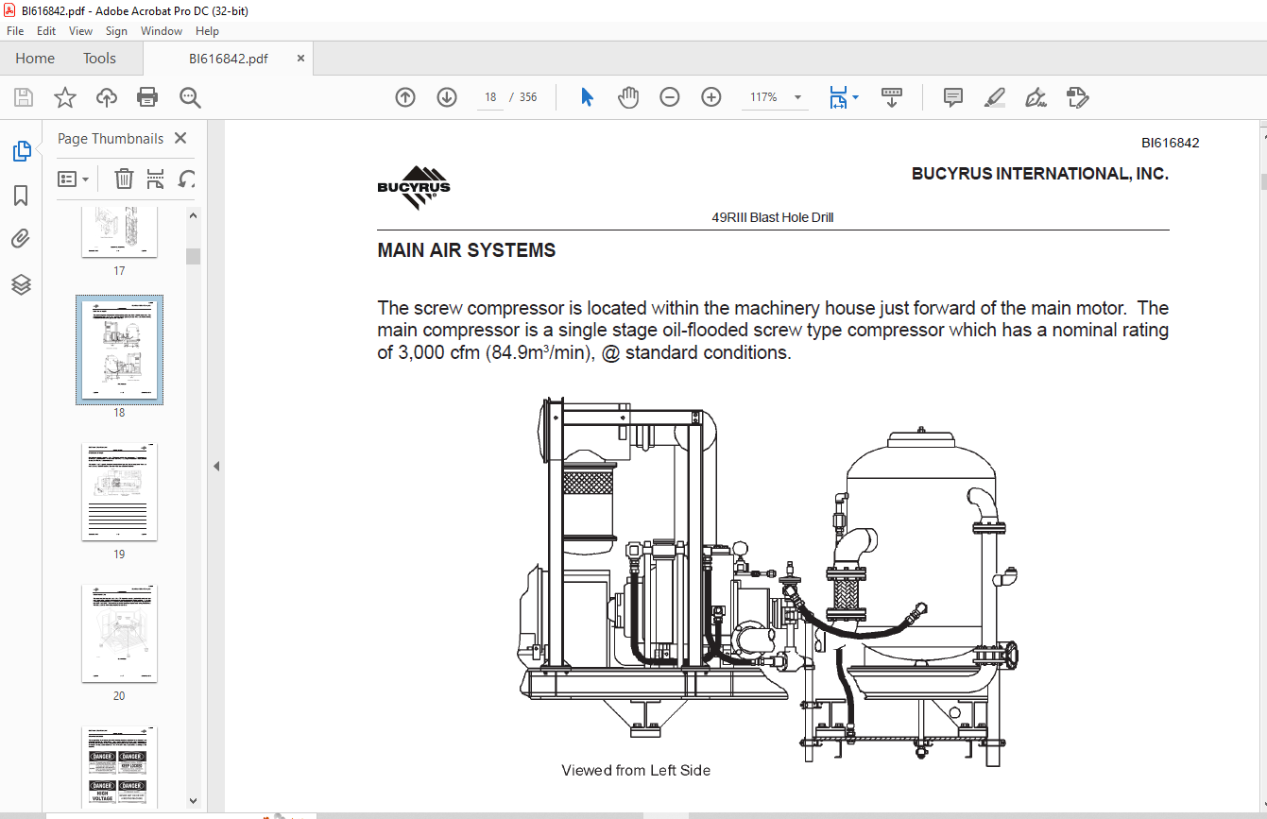Go to the next page with the down arrow
1267x819 pixels.
click(447, 97)
